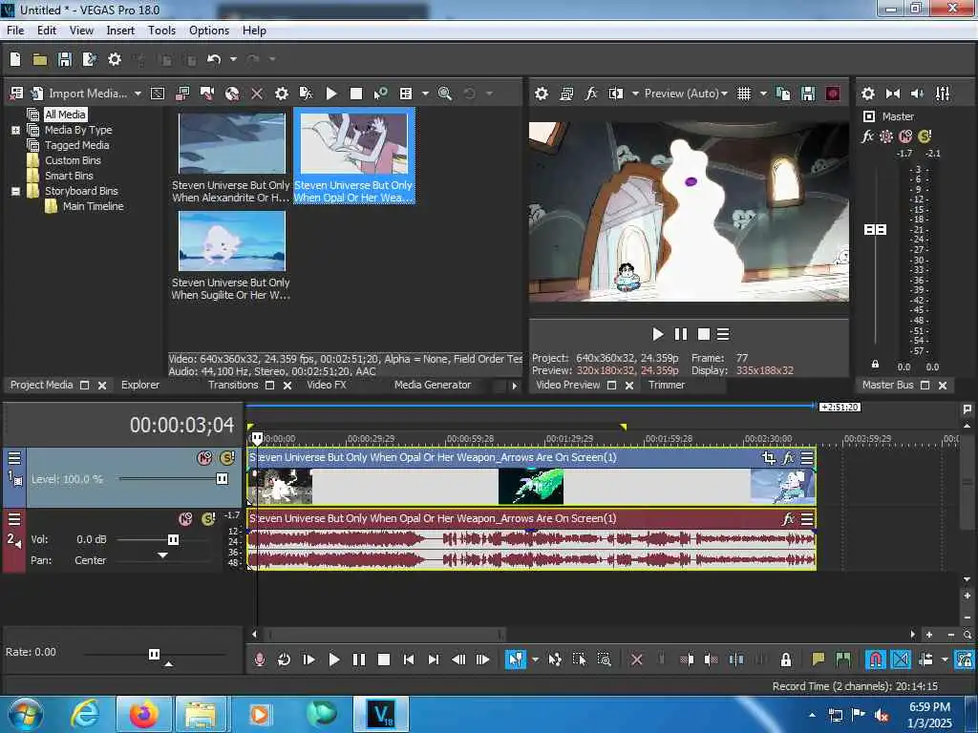Image resolution: width=978 pixels, height=733 pixels.
Task: Create a new project with the New icon
Action: click(x=15, y=59)
